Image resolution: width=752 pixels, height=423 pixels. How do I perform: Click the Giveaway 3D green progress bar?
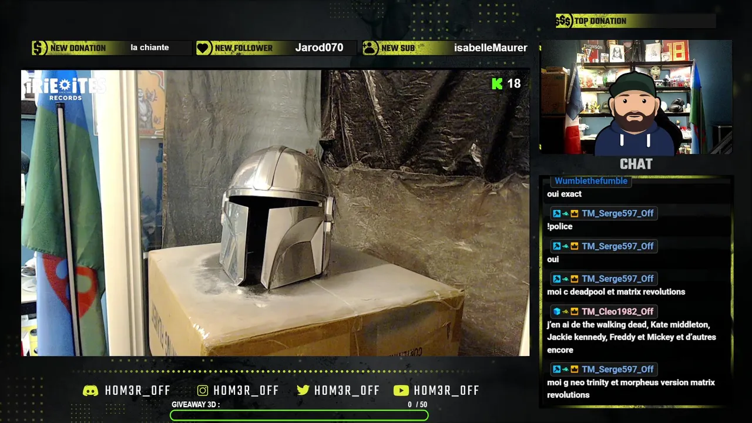click(299, 416)
